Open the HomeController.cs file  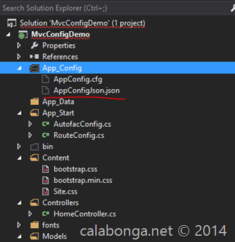pyautogui.click(x=85, y=214)
